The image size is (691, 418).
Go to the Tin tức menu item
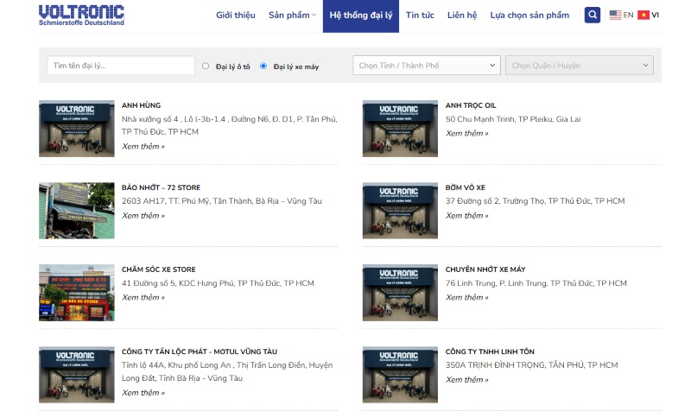tap(420, 16)
